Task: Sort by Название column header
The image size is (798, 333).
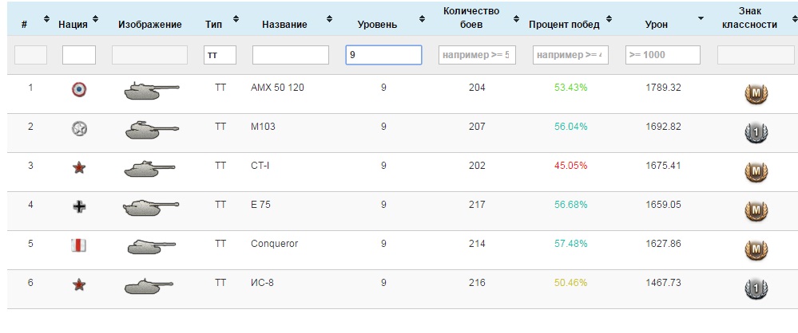Action: pos(284,25)
